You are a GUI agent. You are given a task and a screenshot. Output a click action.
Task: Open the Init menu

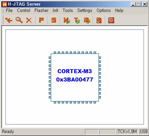tap(55, 11)
